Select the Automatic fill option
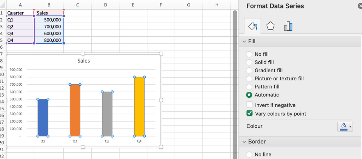362x159 pixels. [x=249, y=95]
